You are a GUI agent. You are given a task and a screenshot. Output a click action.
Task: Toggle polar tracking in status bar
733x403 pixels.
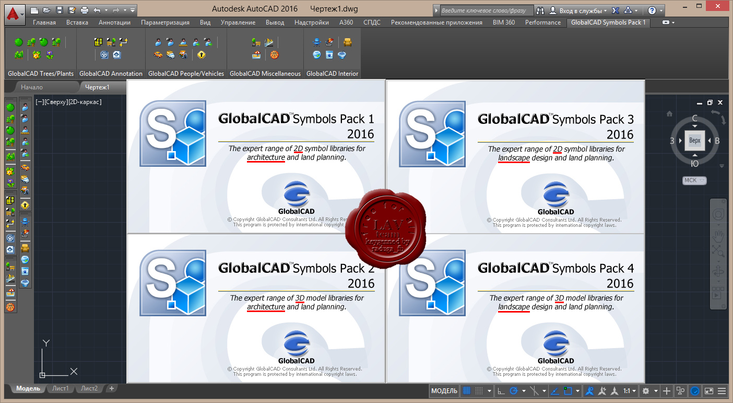point(514,390)
